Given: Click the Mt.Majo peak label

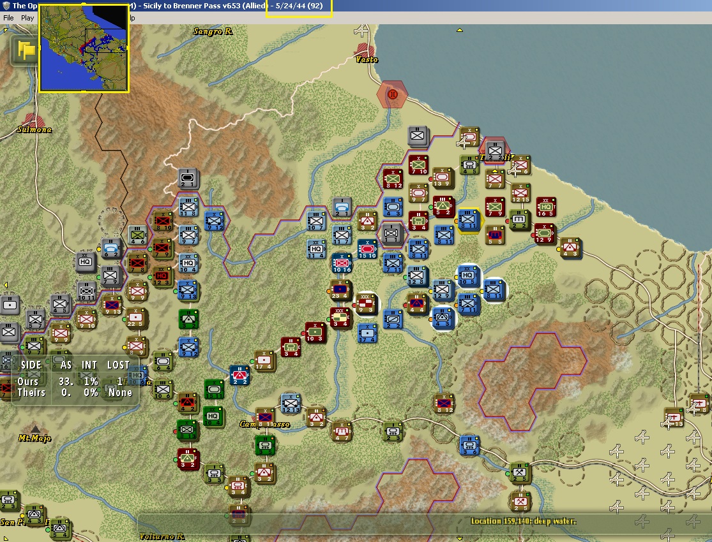Looking at the screenshot, I should tap(34, 438).
